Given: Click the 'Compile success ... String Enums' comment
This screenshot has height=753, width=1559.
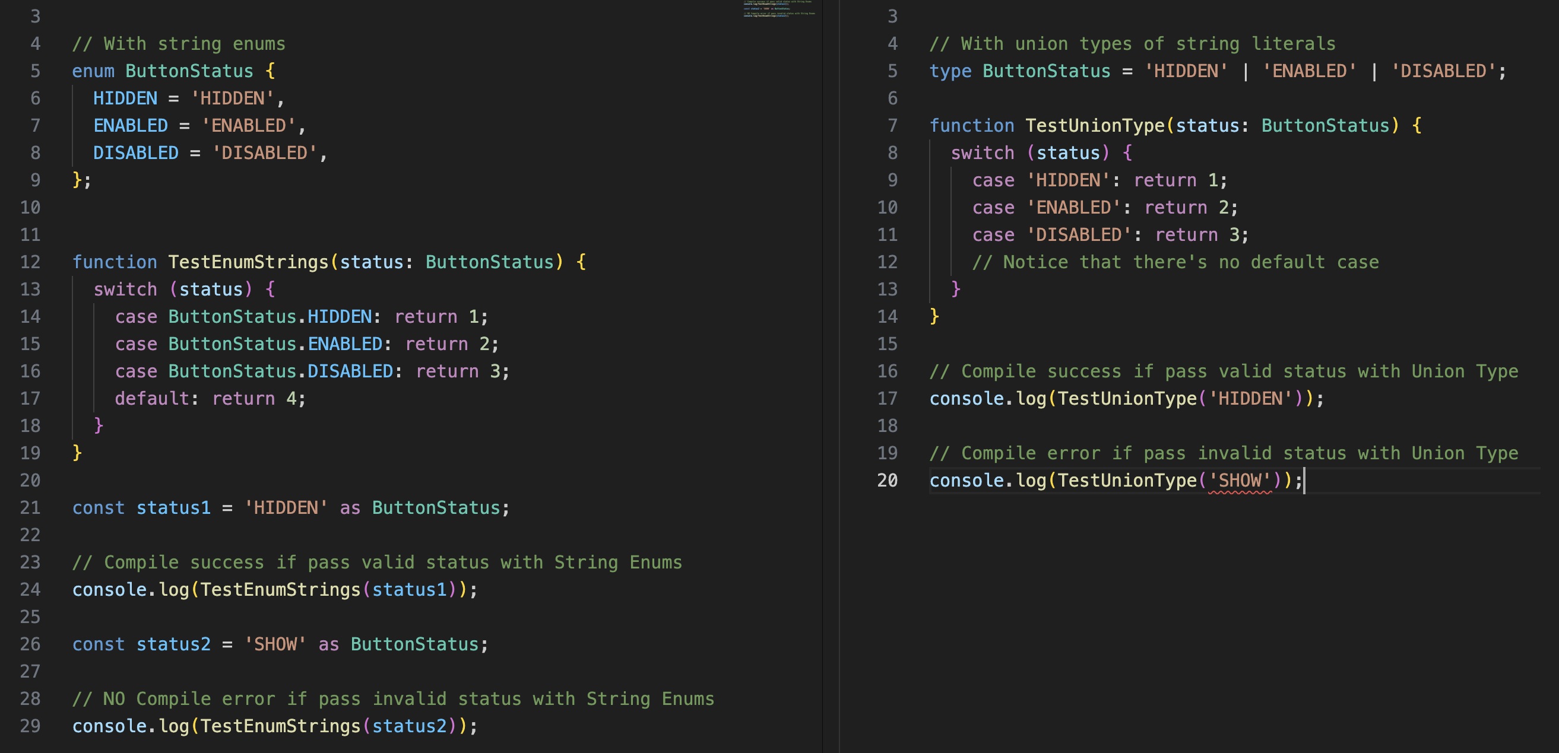Looking at the screenshot, I should [377, 562].
